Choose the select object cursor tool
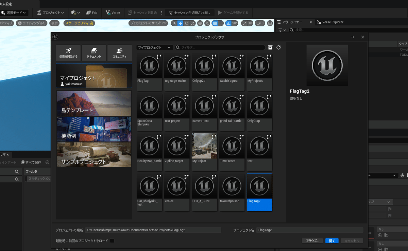Screen dimensions: 408x251 coord(174,23)
